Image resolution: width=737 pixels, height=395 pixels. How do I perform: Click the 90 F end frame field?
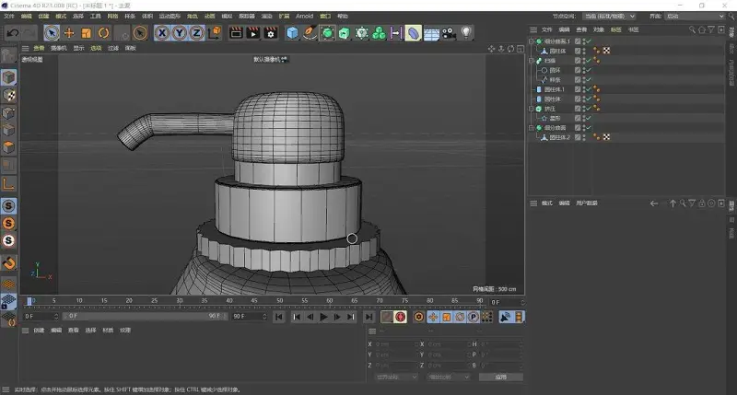[x=249, y=316]
